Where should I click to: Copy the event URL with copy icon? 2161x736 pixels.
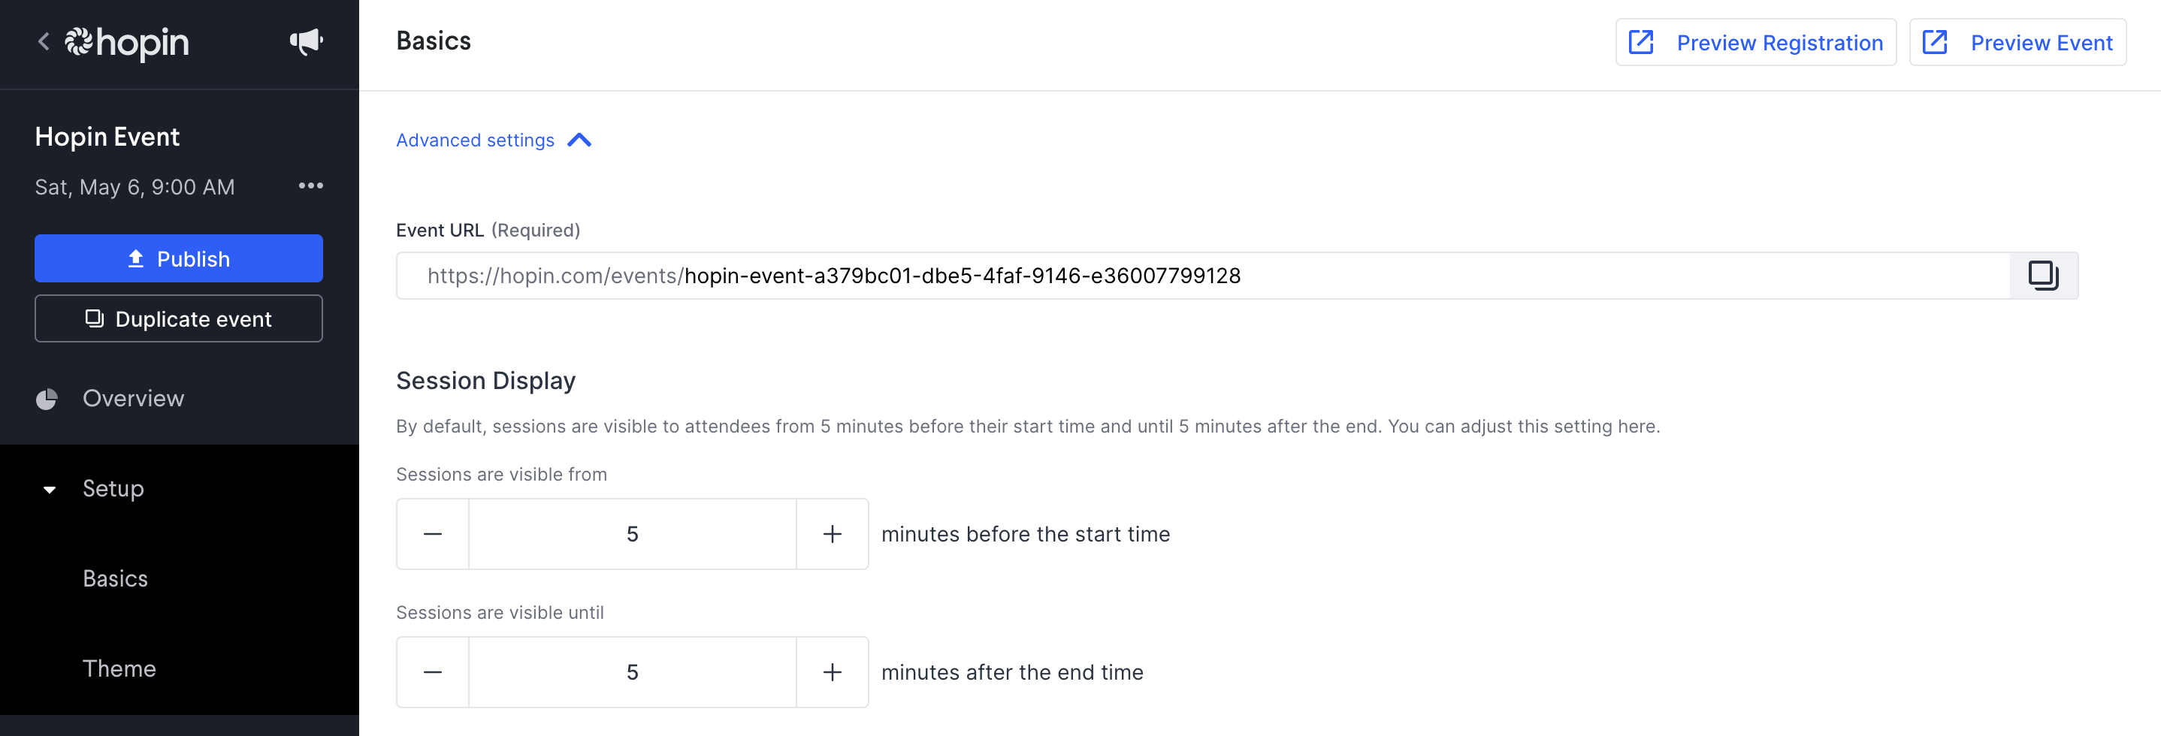tap(2043, 276)
